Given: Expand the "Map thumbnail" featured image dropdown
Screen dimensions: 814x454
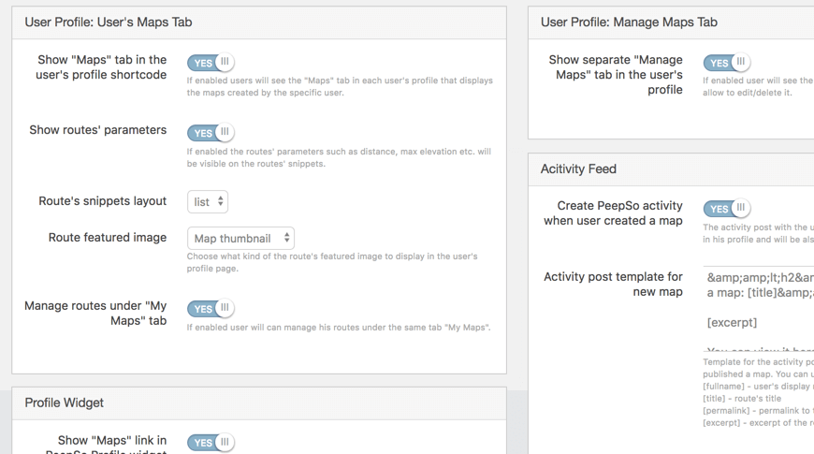Looking at the screenshot, I should pos(240,239).
